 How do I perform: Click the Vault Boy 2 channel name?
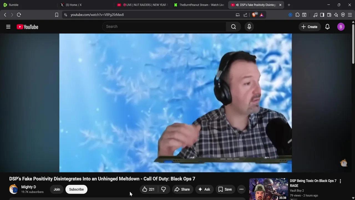pos(297,191)
